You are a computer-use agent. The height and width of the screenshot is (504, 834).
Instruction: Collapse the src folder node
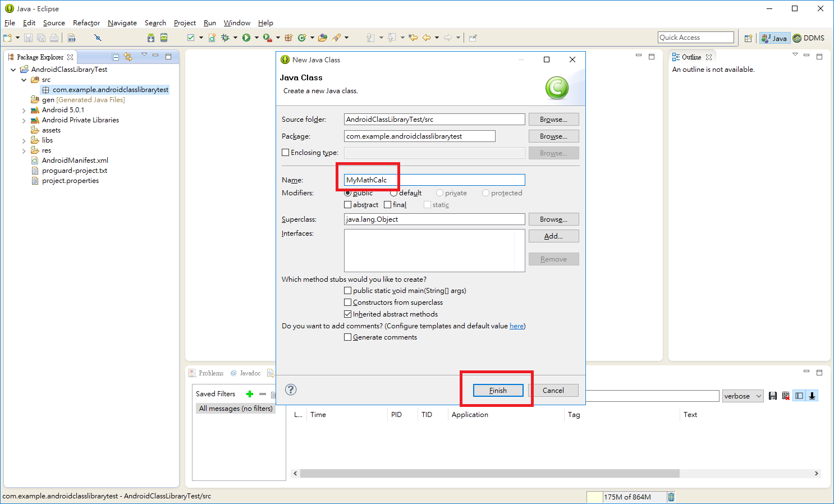[x=24, y=80]
